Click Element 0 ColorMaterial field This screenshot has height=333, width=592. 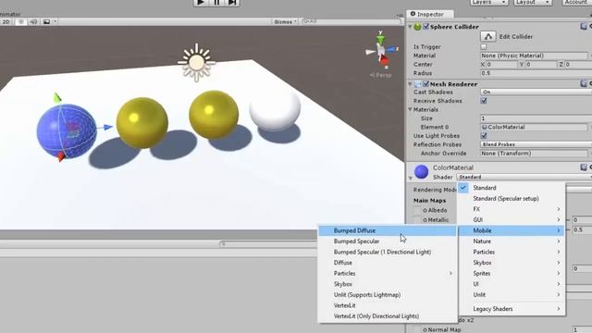(534, 128)
